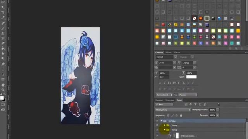Screen dimensions: 248x139
Task: Change the screen mode
Action: (x=3, y=110)
